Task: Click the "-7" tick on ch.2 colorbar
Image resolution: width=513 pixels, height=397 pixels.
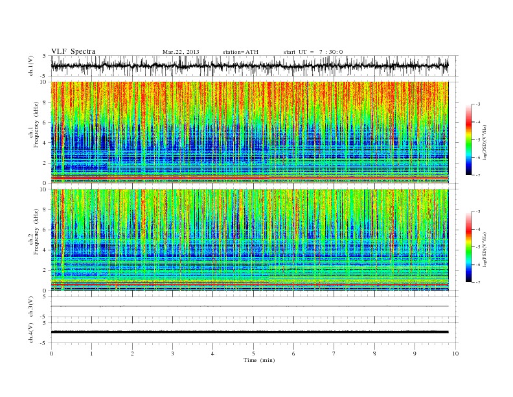Action: point(478,282)
